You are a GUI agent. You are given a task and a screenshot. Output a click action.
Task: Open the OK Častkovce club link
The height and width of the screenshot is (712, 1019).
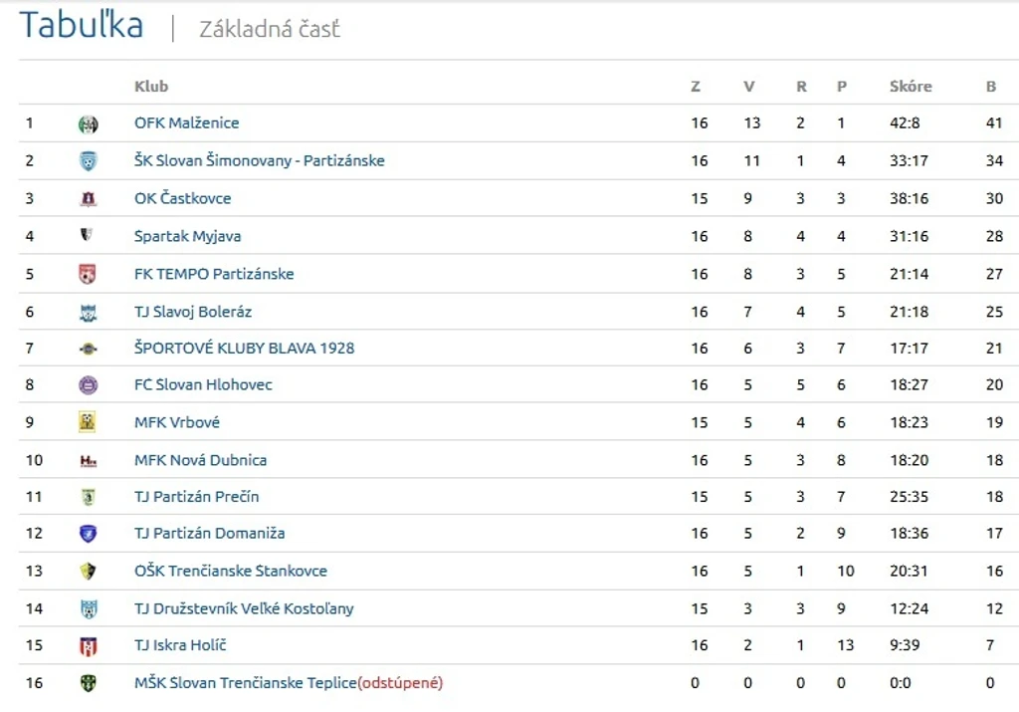(183, 198)
